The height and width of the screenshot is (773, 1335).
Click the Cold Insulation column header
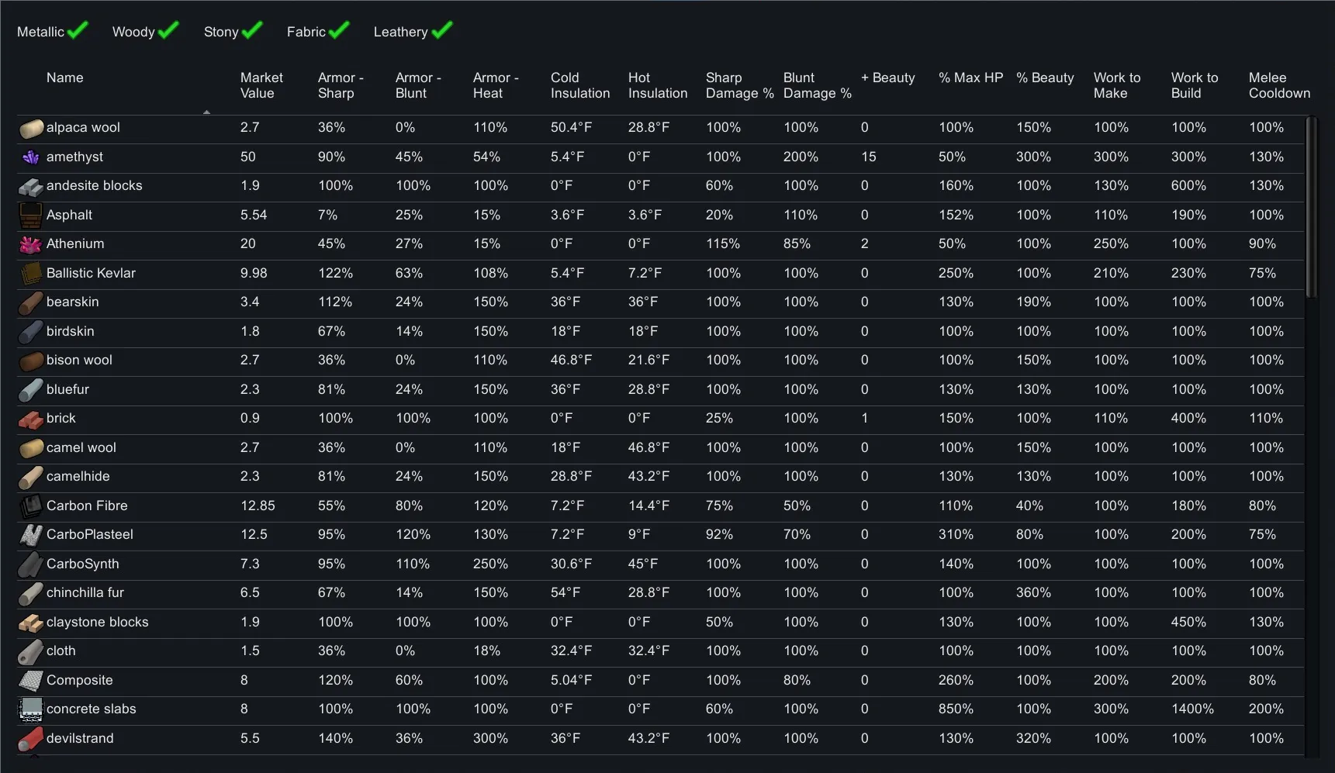(x=579, y=85)
